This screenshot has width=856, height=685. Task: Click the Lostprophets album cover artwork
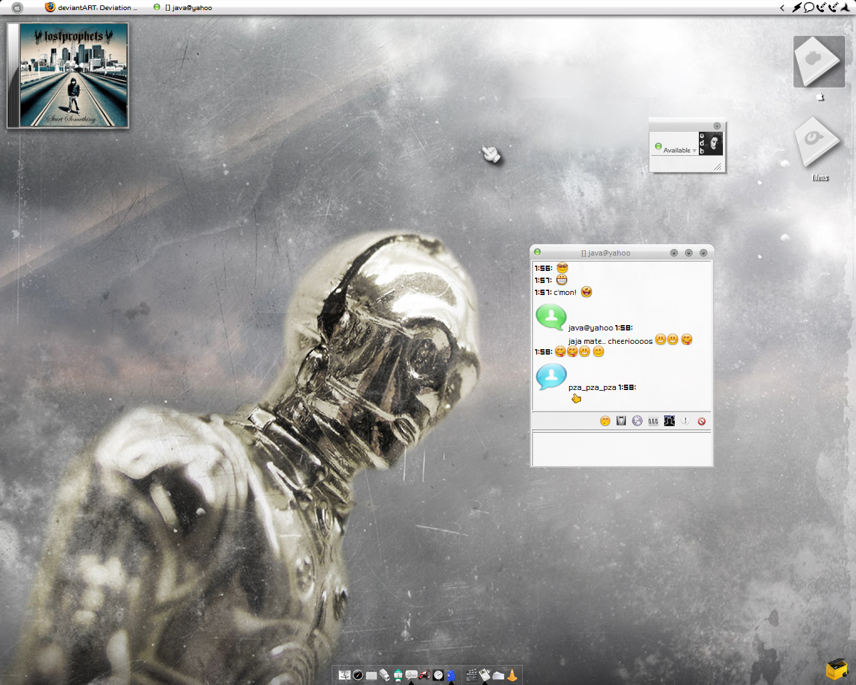point(73,75)
